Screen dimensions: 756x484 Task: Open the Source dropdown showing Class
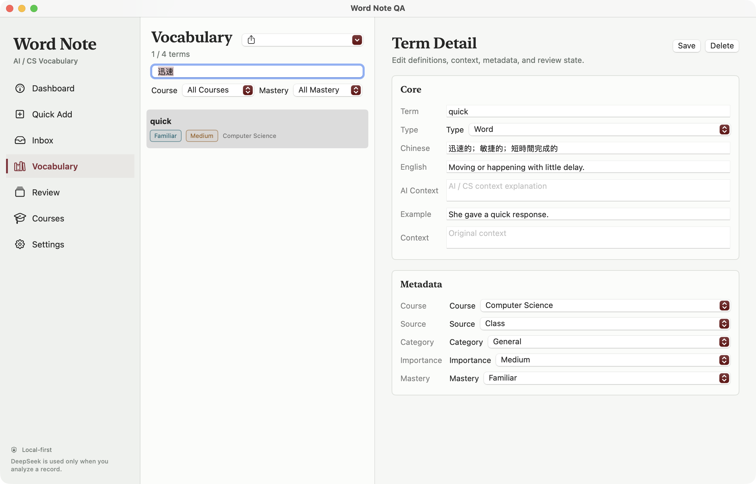605,324
